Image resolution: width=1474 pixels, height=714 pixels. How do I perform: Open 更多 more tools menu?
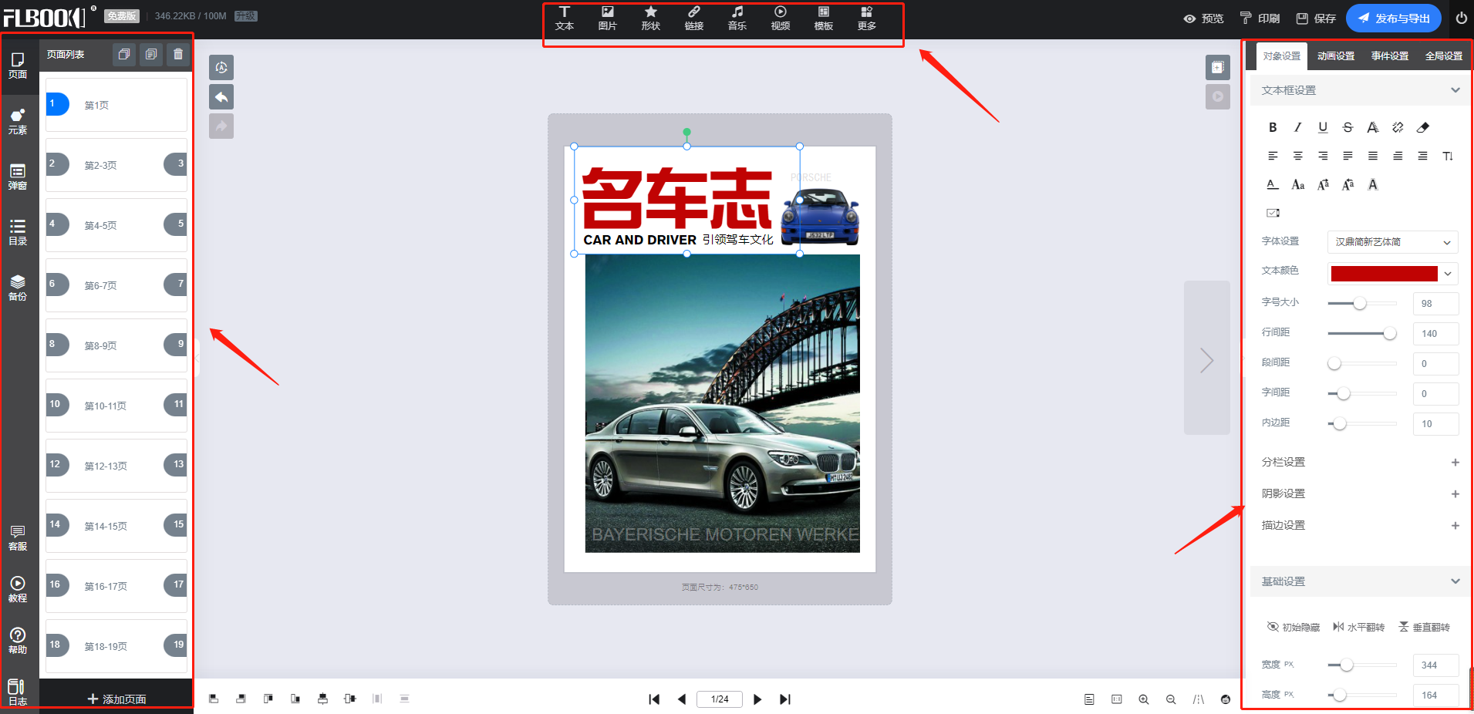click(x=867, y=19)
